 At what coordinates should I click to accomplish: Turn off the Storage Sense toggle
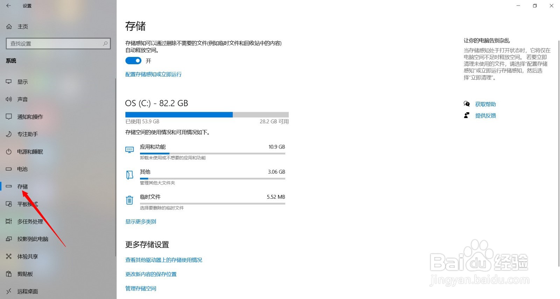[x=133, y=61]
